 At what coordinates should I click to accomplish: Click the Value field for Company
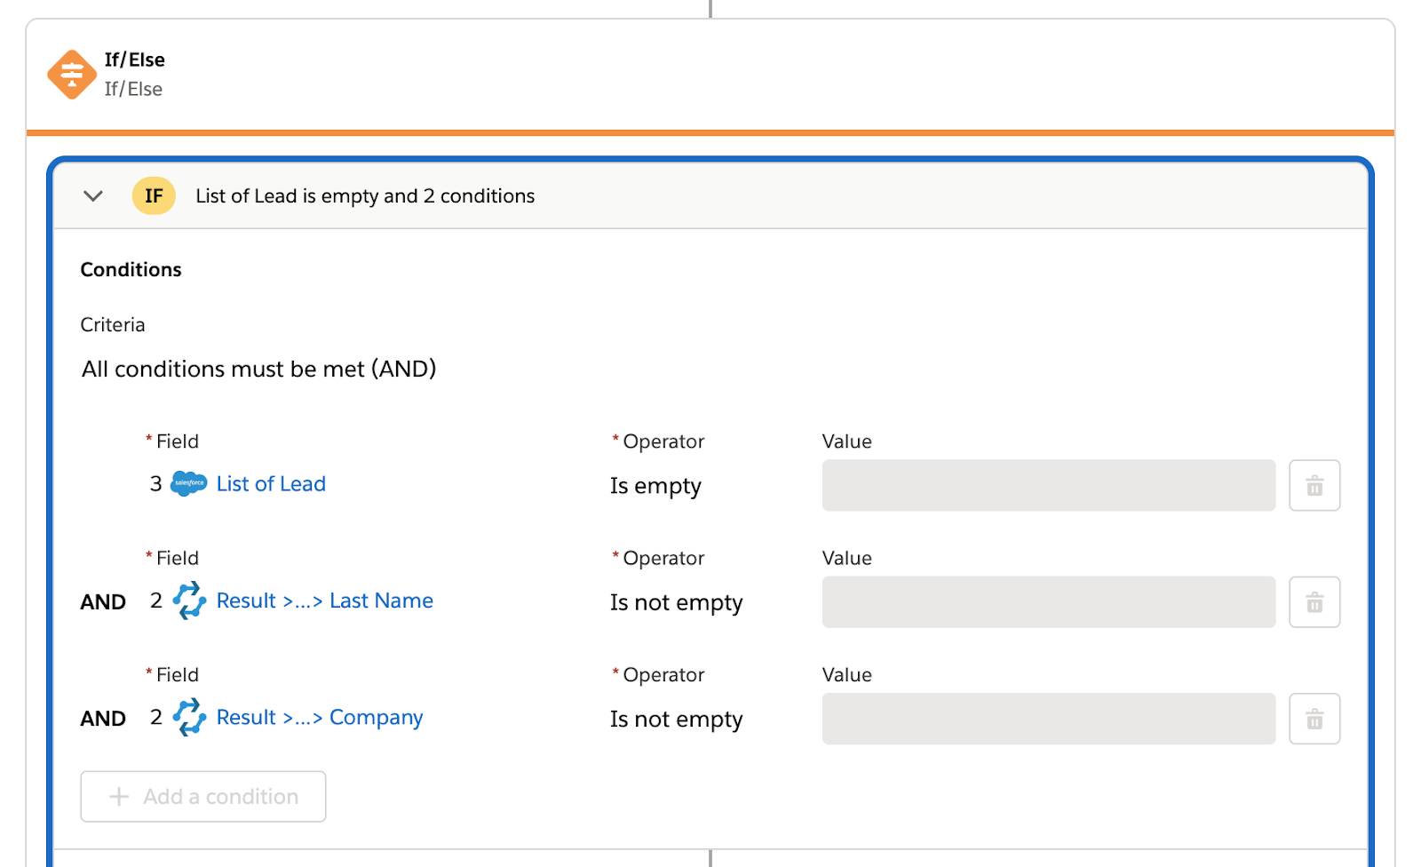[1049, 719]
